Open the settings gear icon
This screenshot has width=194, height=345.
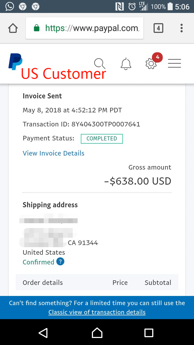point(151,64)
